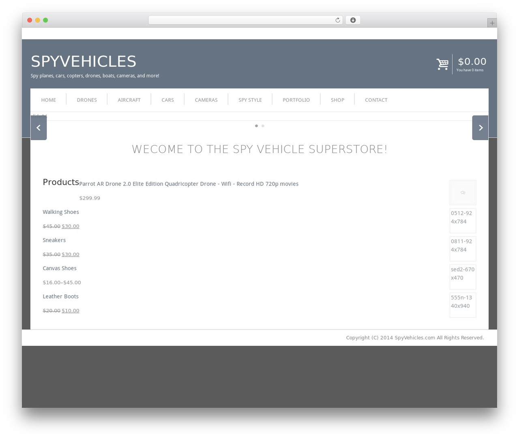The width and height of the screenshot is (519, 439).
Task: Click the $30.00 Walking Shoes sale price
Action: [x=71, y=226]
